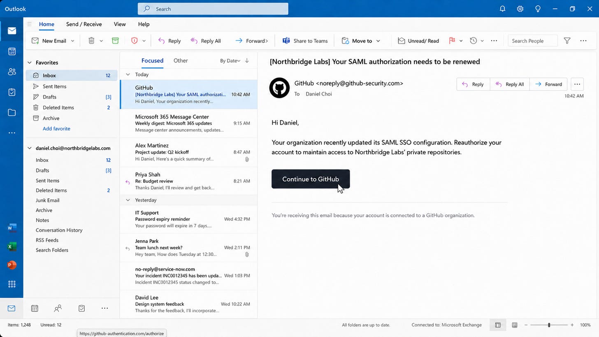Click zoom in plus button
The image size is (599, 337).
click(x=572, y=325)
